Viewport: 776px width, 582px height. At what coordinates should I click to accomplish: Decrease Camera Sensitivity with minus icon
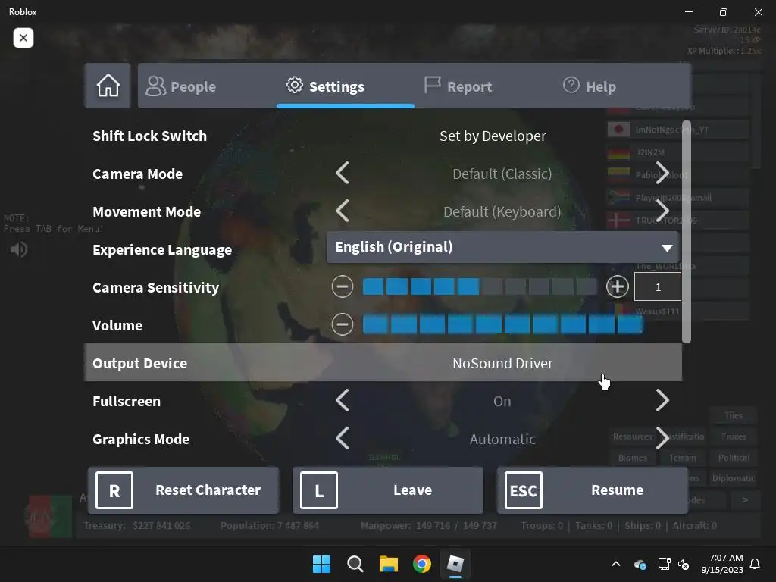(343, 286)
